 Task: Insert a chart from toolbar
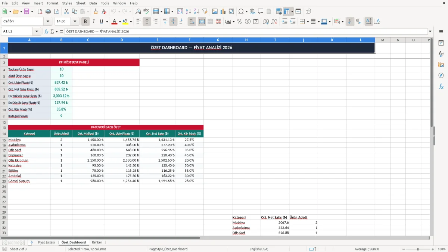pos(223,12)
